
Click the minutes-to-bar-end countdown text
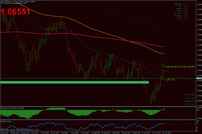click(x=14, y=3)
